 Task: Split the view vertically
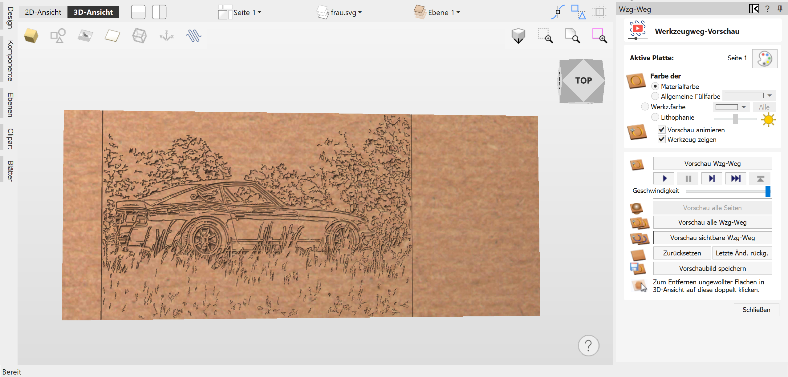[x=159, y=12]
